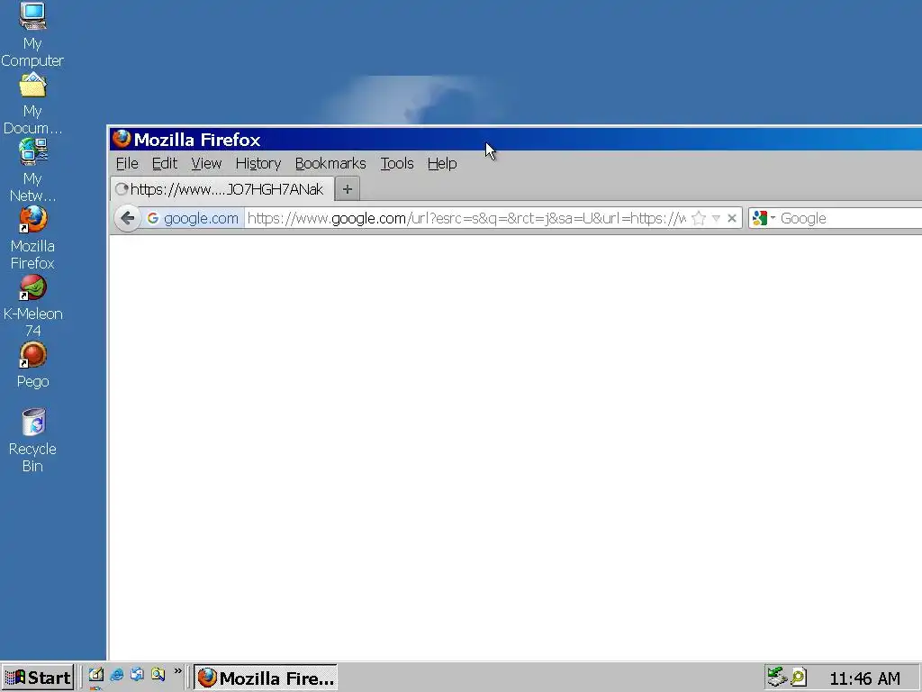The image size is (922, 692).
Task: Select the My Network desktop icon
Action: coord(32,170)
